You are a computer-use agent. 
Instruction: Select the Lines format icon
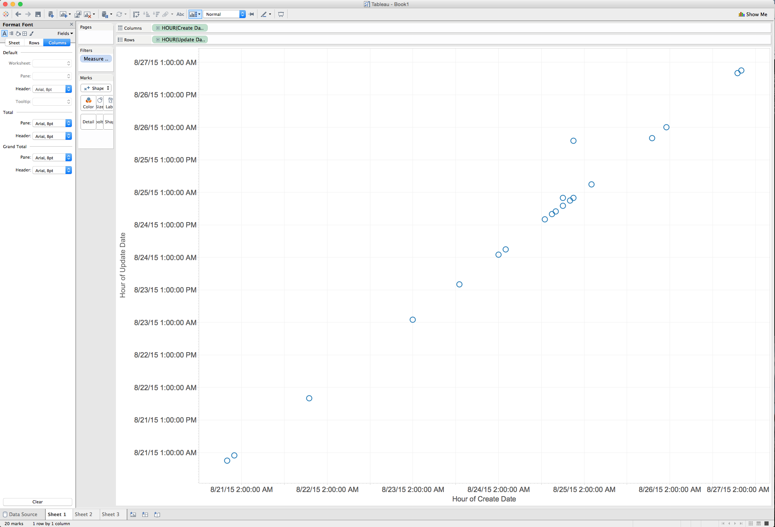click(32, 33)
